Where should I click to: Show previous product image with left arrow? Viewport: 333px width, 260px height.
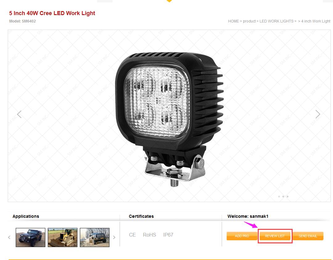[x=19, y=114]
